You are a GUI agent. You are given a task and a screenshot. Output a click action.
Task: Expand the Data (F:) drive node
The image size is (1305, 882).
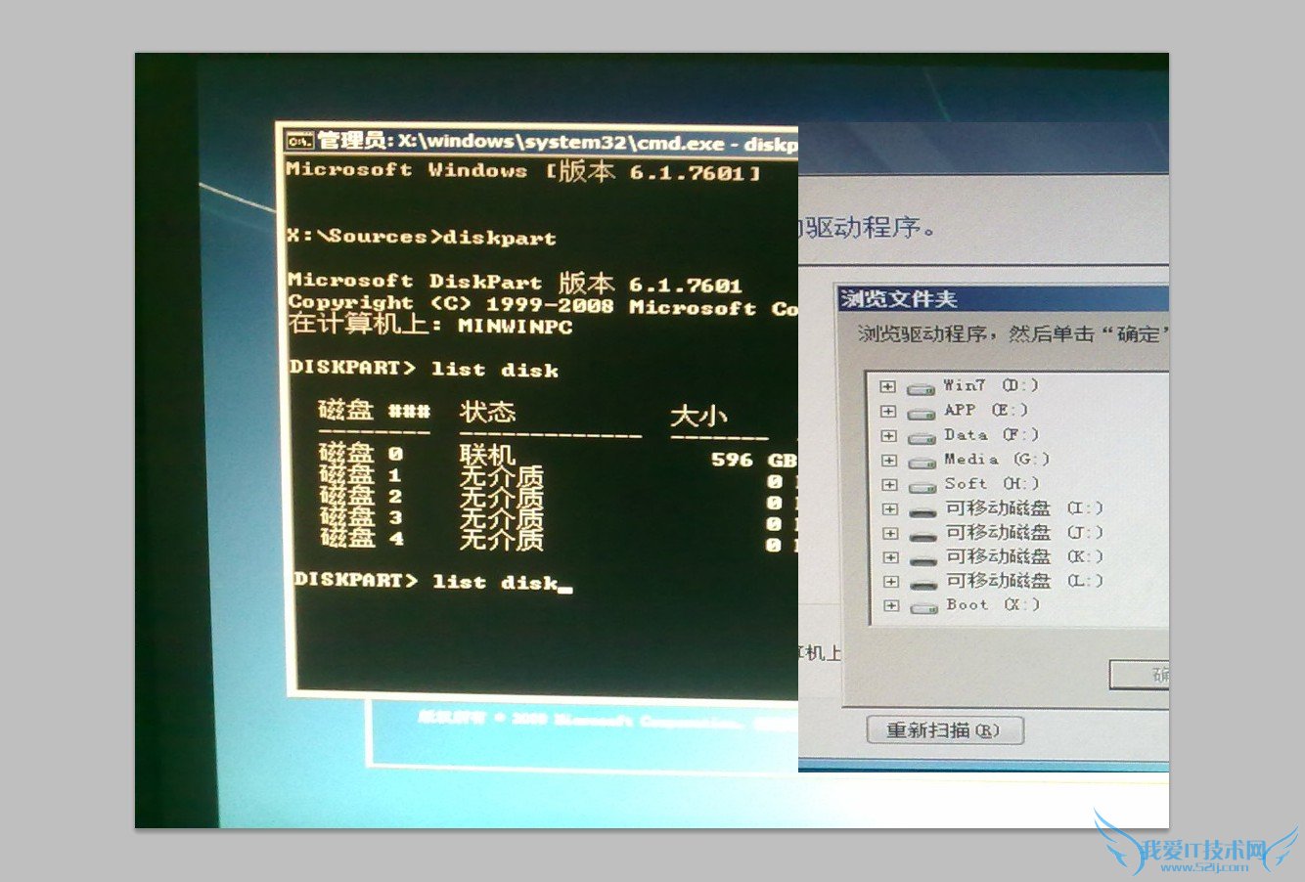pyautogui.click(x=887, y=436)
